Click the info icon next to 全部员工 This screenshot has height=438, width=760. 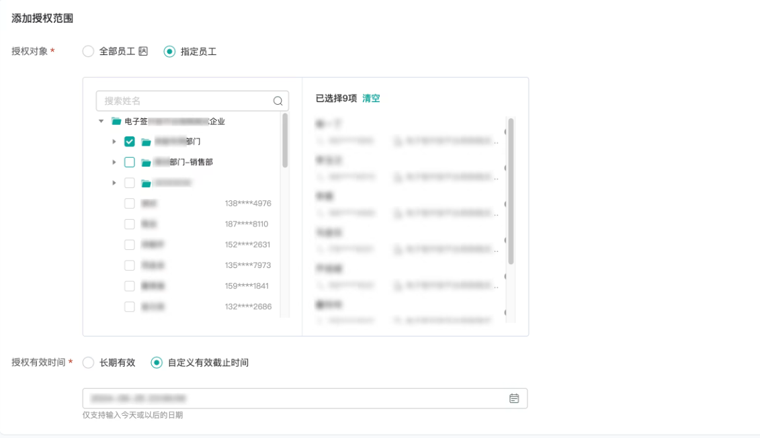click(143, 51)
